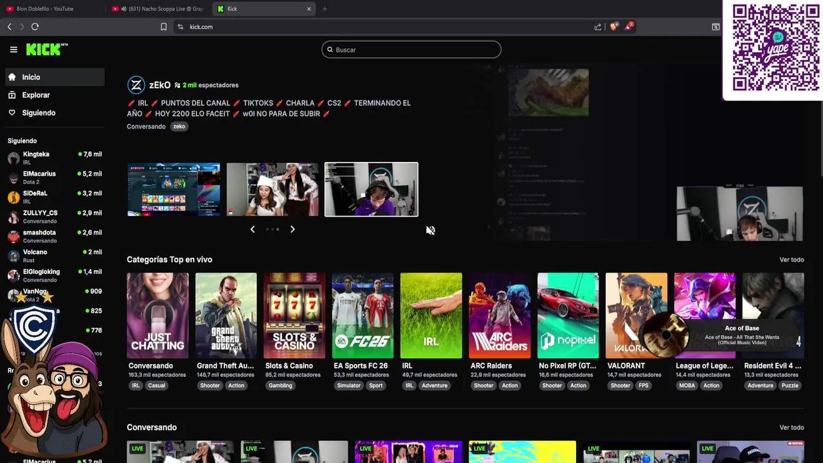Click the browser forward arrow
This screenshot has height=463, width=823.
(x=21, y=26)
